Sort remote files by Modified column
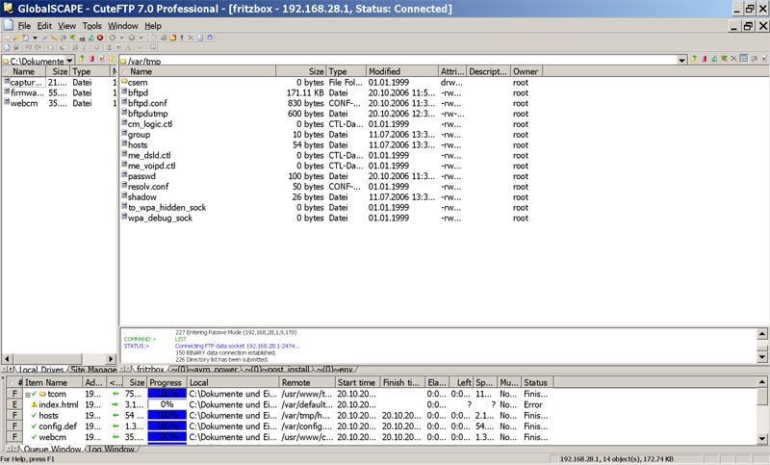This screenshot has width=770, height=465. (402, 71)
